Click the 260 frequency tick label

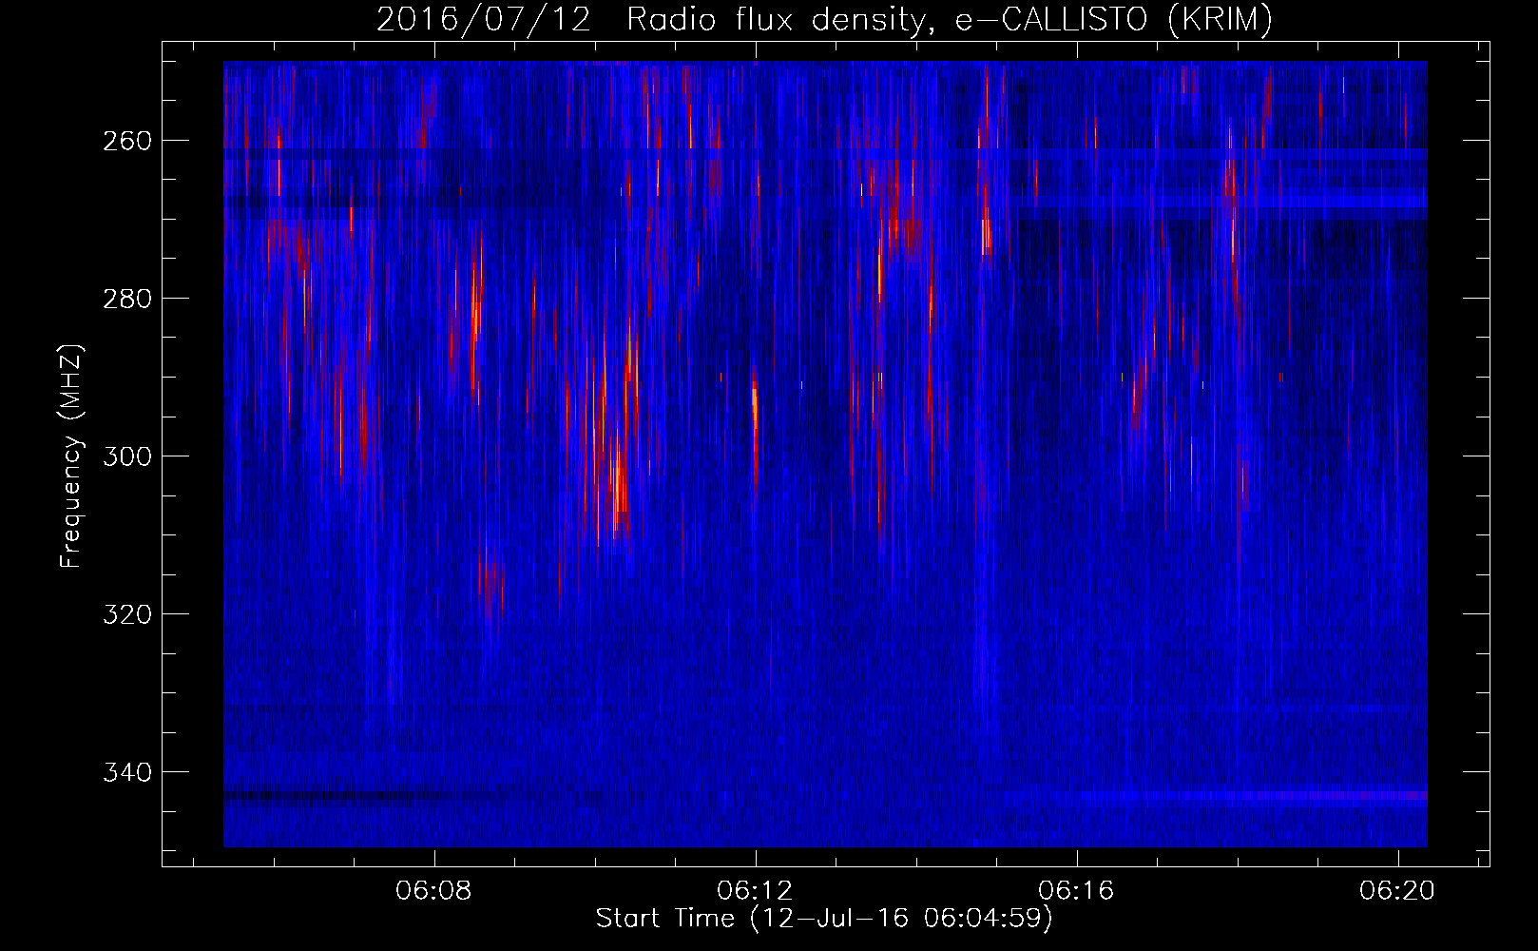pos(126,141)
